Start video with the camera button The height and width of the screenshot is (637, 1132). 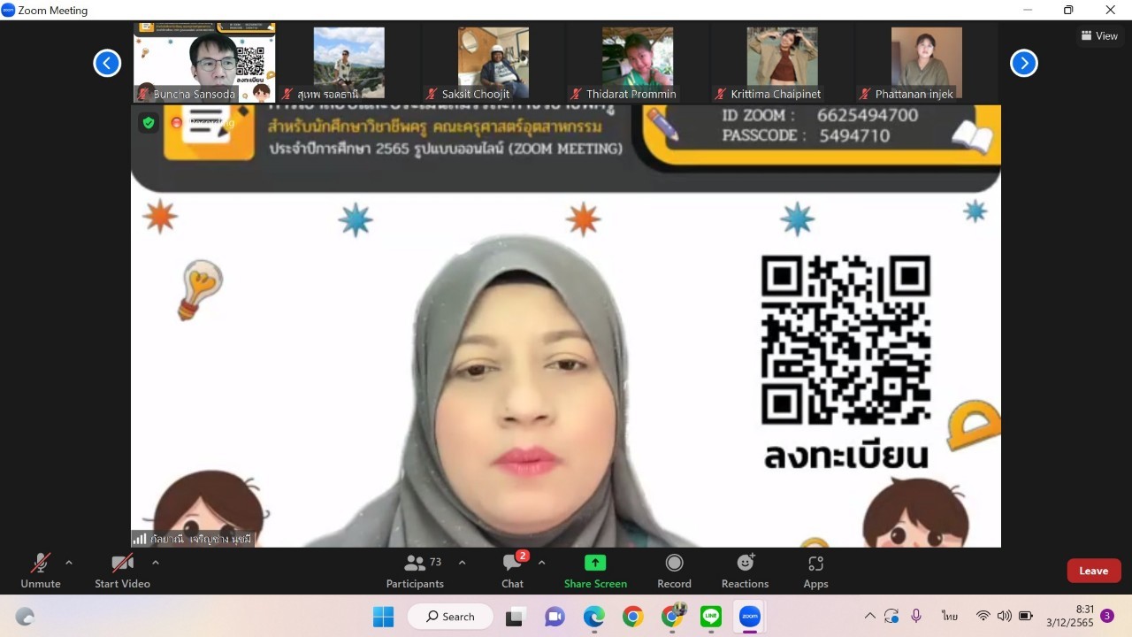(122, 571)
